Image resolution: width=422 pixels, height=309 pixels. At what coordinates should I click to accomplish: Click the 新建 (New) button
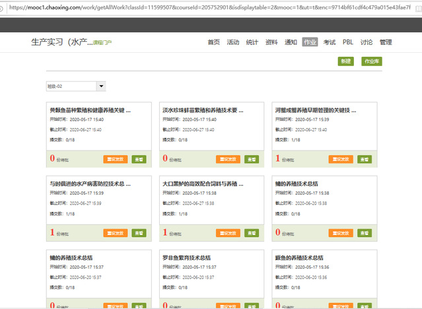345,61
